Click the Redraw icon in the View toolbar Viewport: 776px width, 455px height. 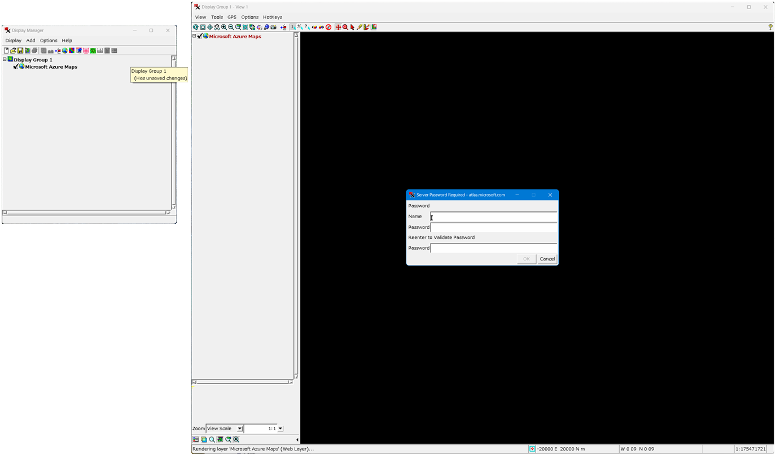(196, 27)
